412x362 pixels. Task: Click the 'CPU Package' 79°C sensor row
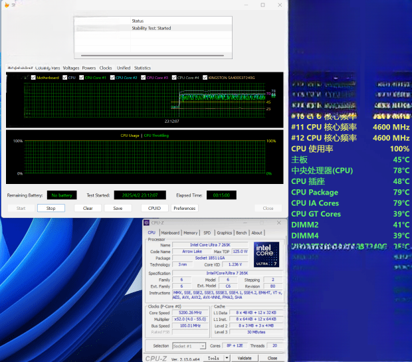(350, 193)
